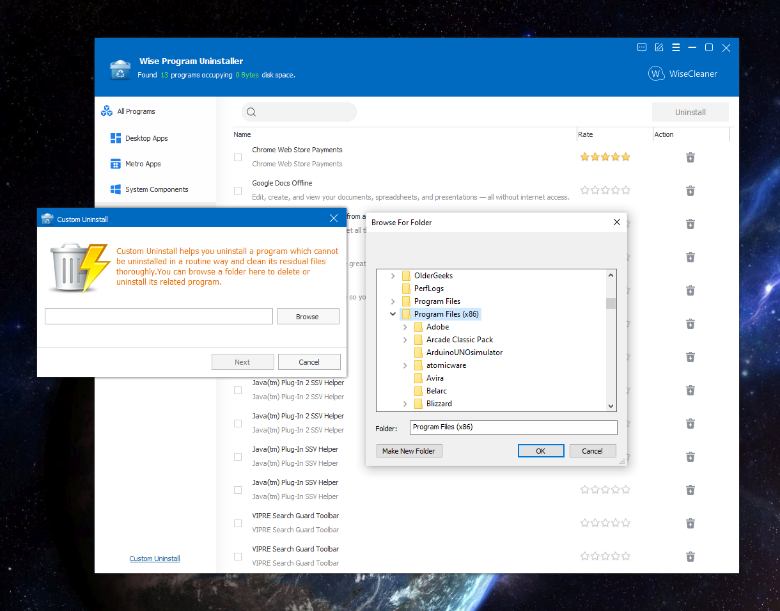Click folder tree scrollbar down arrow
Viewport: 780px width, 611px height.
[611, 406]
